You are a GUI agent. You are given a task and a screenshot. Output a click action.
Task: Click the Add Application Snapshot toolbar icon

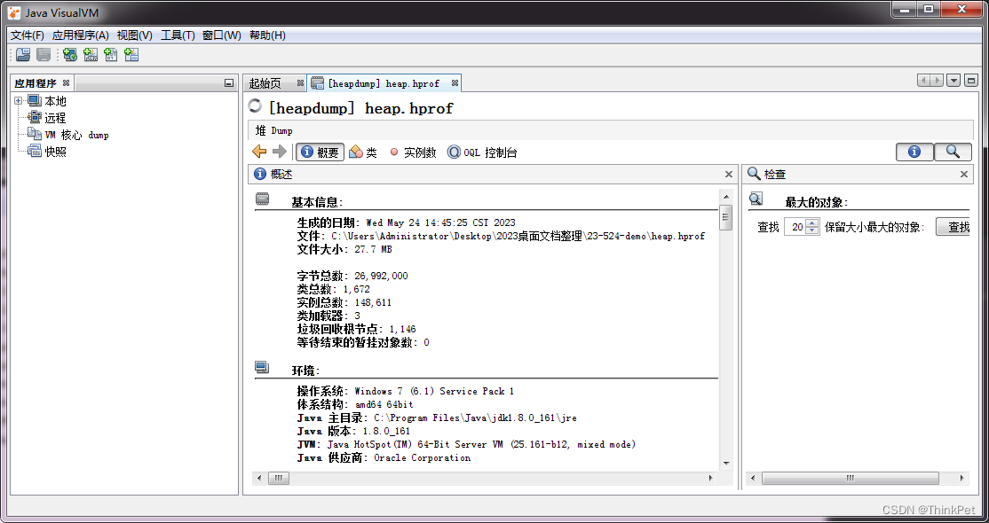pos(131,56)
